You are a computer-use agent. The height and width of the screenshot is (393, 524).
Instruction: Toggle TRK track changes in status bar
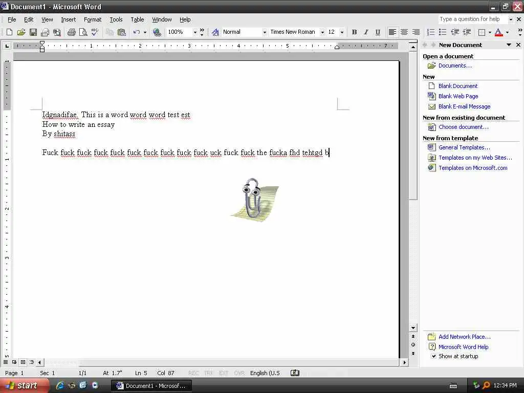point(209,373)
